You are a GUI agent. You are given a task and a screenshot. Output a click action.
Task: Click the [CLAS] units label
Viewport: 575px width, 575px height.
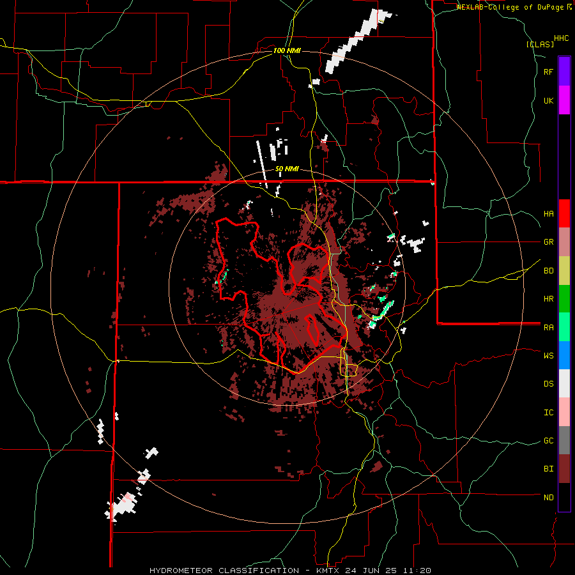coord(540,44)
